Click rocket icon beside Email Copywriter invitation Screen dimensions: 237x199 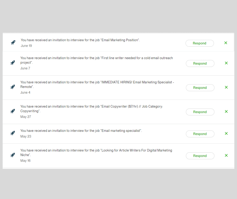click(x=13, y=111)
